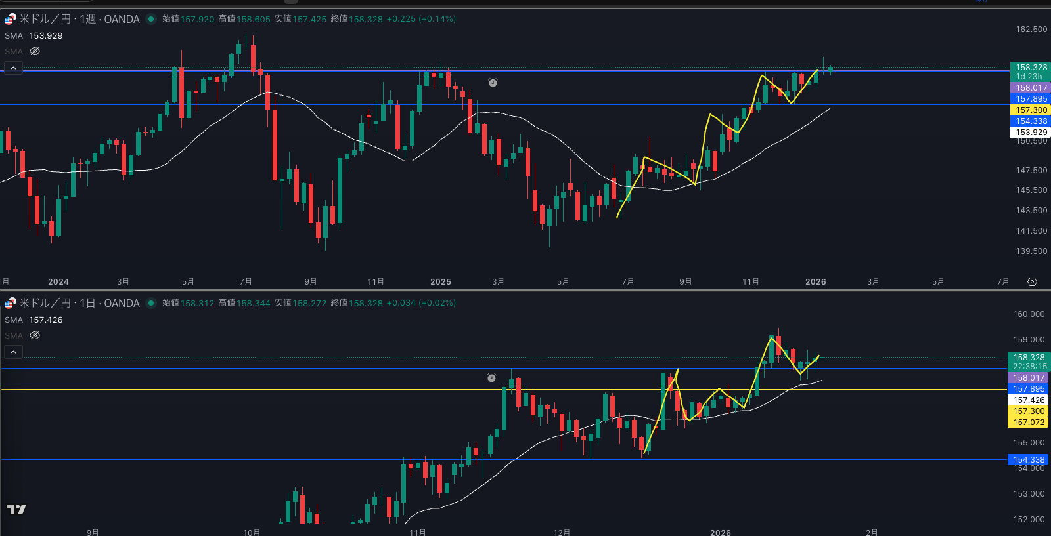Click the green market status dot on weekly chart
The height and width of the screenshot is (536, 1051).
[151, 19]
